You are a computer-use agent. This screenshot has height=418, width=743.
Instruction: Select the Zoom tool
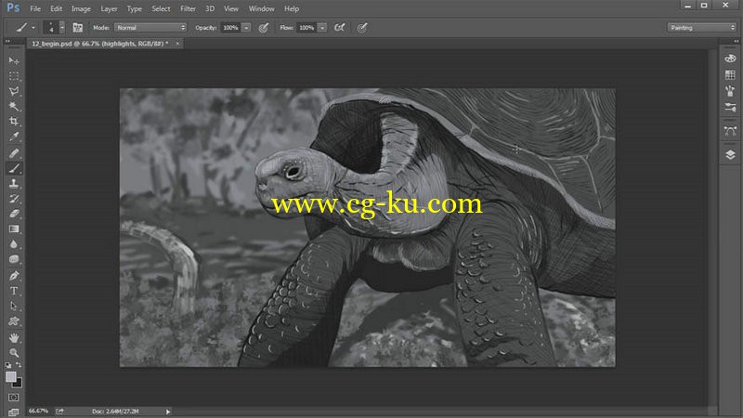[14, 353]
